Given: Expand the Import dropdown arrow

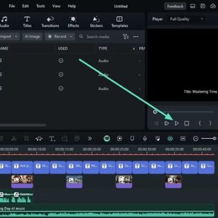Looking at the screenshot, I should click(16, 36).
